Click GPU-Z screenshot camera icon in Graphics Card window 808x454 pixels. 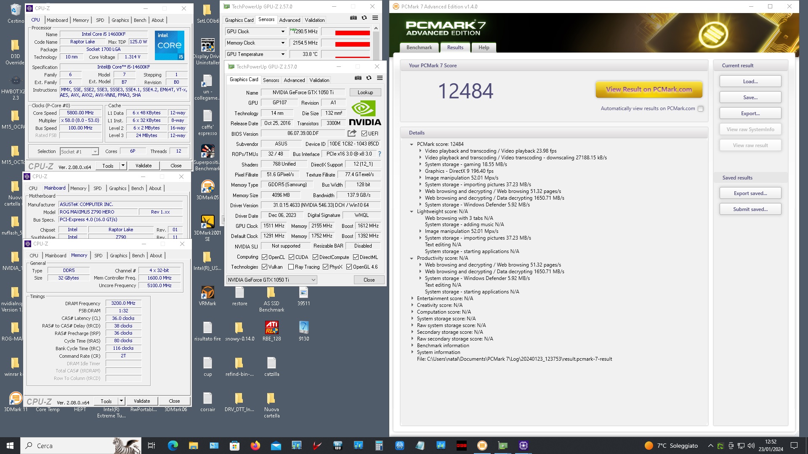coord(358,78)
